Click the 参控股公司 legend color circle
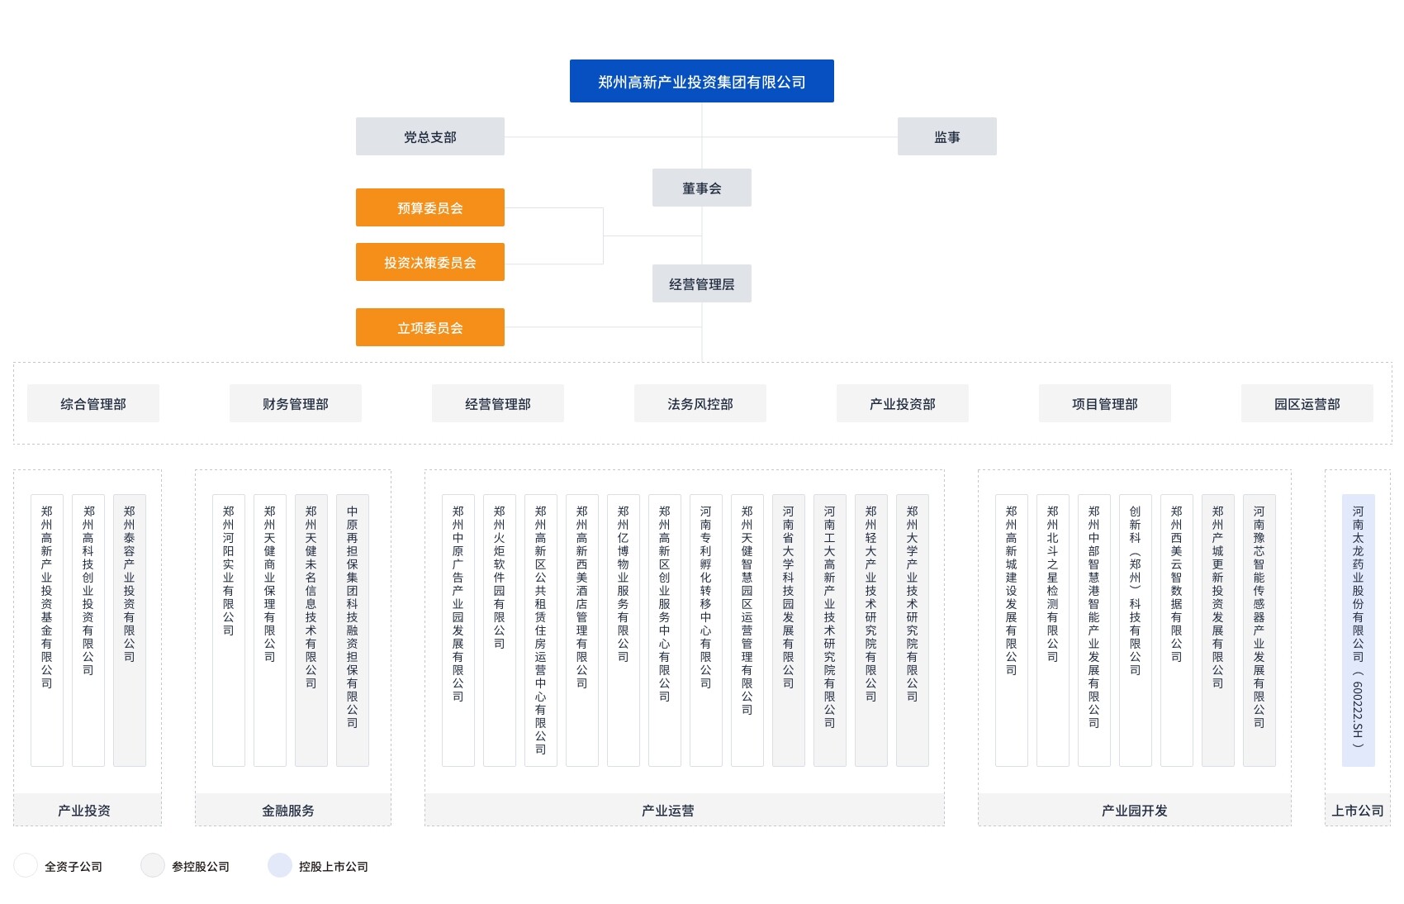Screen dimensions: 1404x904 click(153, 865)
